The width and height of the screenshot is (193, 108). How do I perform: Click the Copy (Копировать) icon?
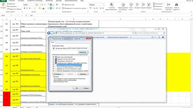[x=8, y=6]
